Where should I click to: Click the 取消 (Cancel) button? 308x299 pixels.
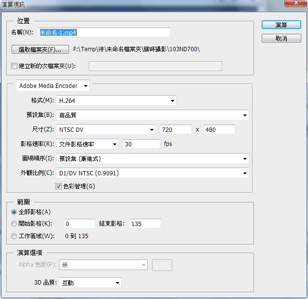point(281,38)
